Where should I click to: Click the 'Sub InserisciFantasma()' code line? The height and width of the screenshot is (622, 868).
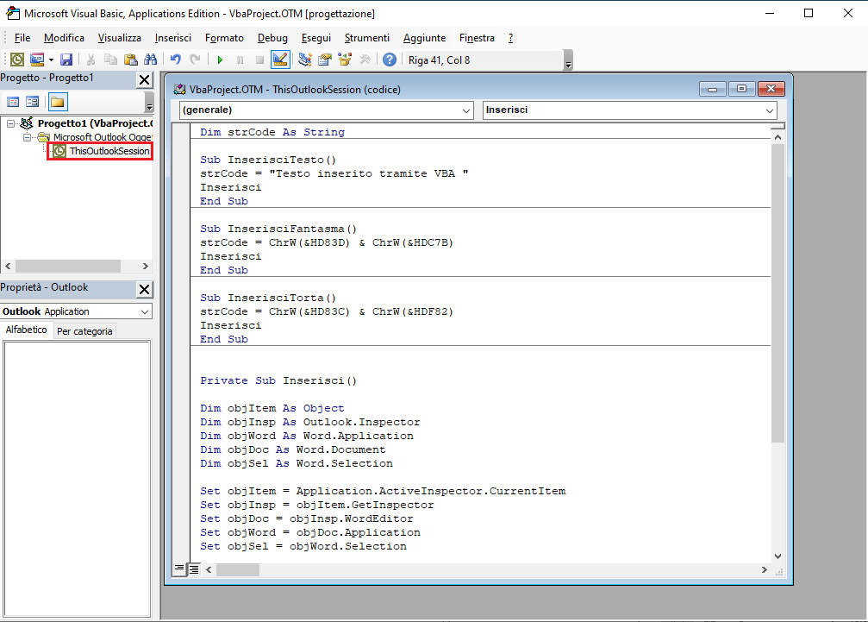(x=278, y=229)
